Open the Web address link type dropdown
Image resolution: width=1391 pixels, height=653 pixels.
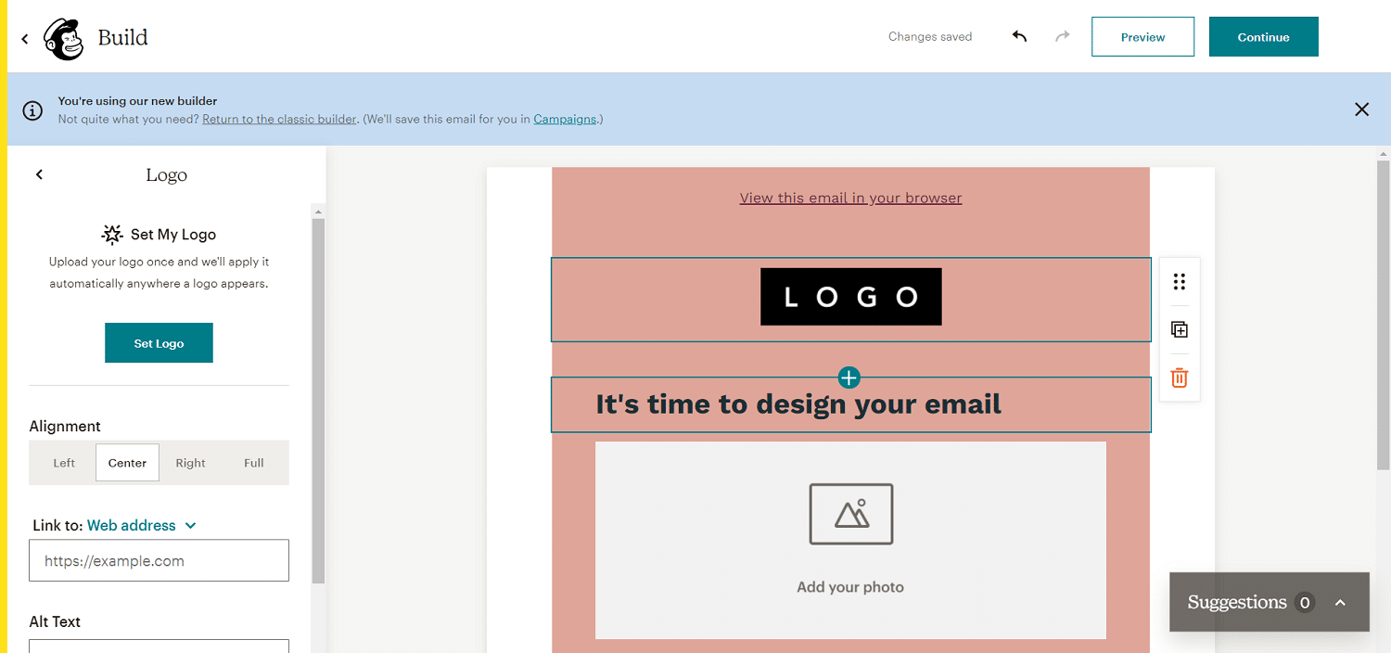coord(141,525)
